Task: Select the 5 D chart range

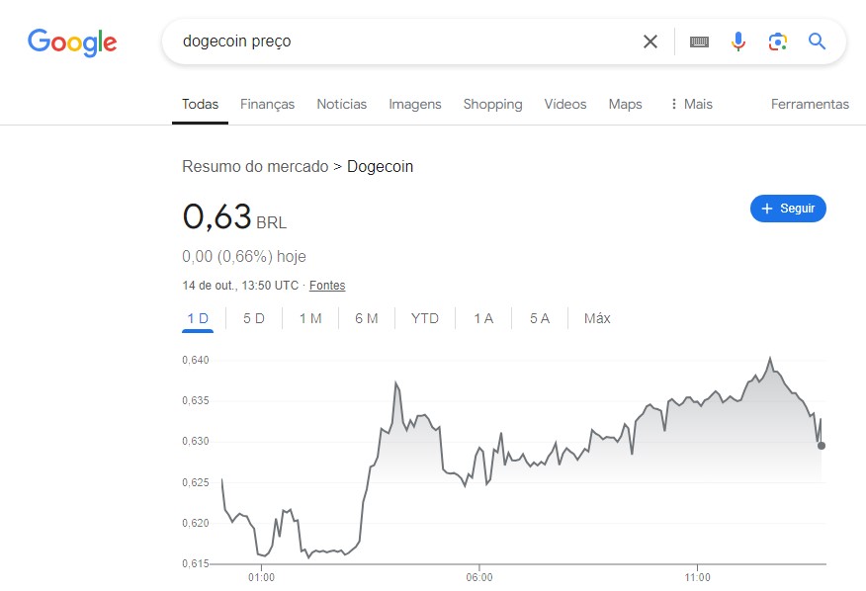Action: click(254, 318)
